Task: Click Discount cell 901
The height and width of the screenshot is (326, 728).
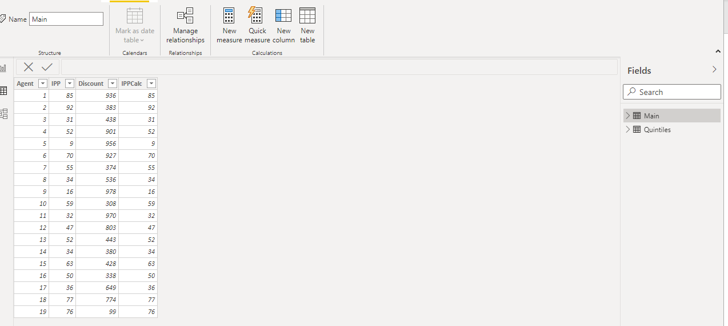Action: point(97,132)
